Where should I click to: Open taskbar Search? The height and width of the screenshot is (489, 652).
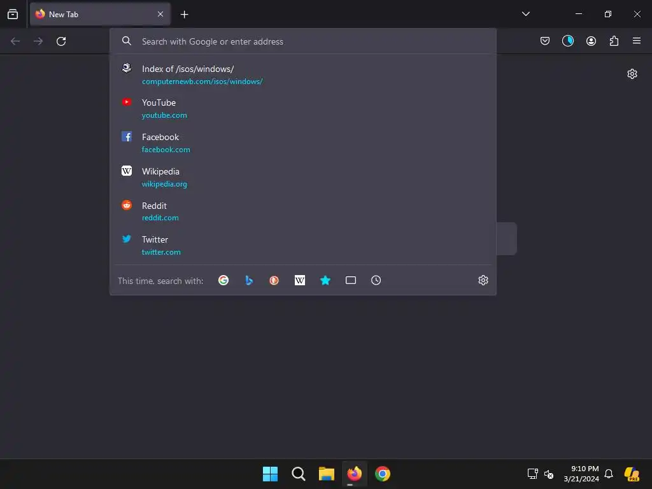(298, 474)
